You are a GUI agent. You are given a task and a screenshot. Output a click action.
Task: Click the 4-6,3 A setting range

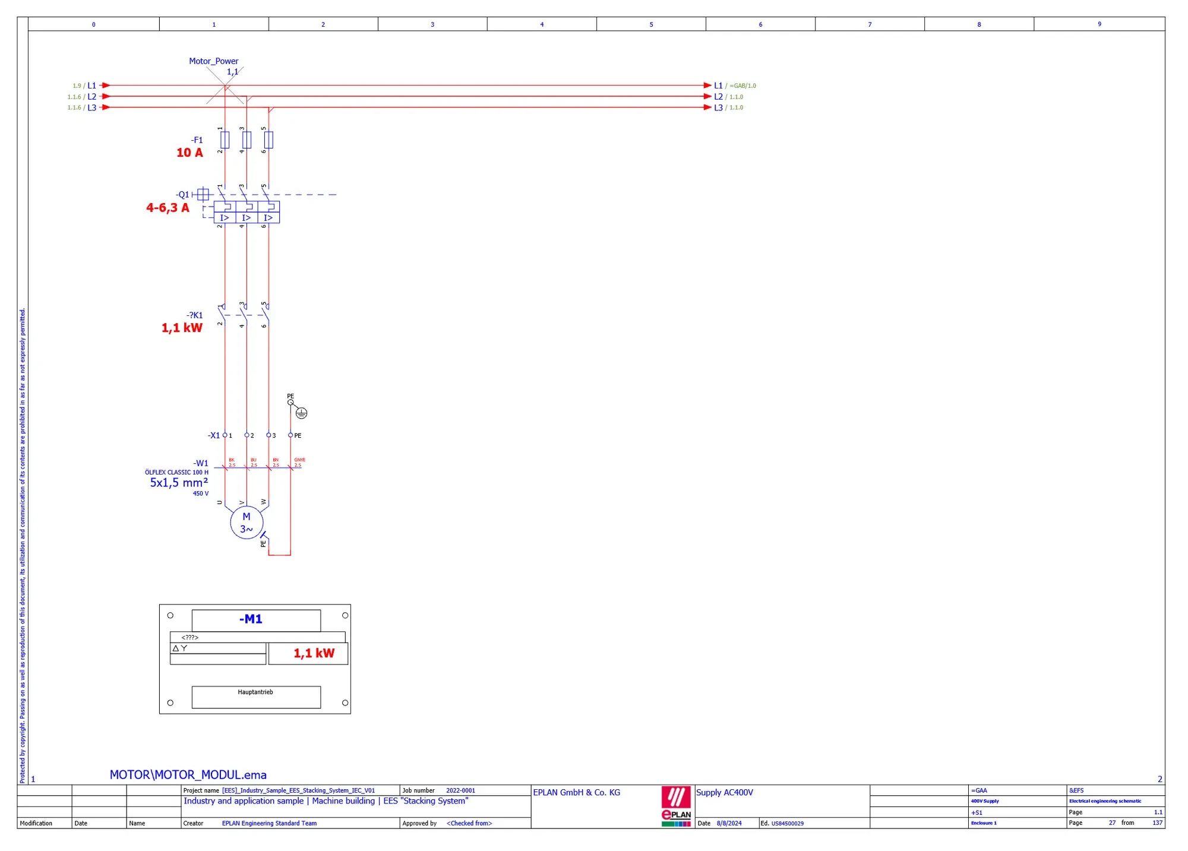[x=168, y=208]
